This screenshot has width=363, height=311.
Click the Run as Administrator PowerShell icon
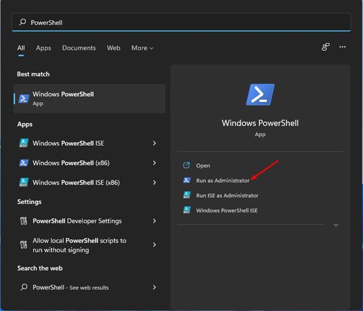click(x=187, y=180)
